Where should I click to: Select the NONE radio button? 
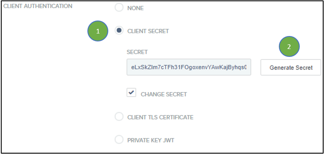click(119, 8)
